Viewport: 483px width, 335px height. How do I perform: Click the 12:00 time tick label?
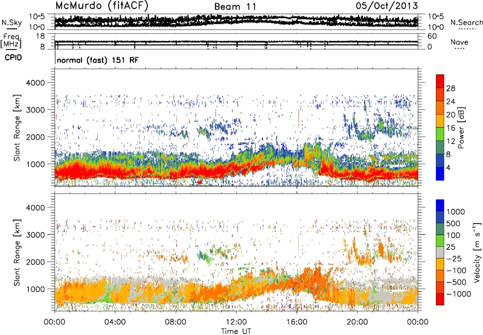pos(236,322)
